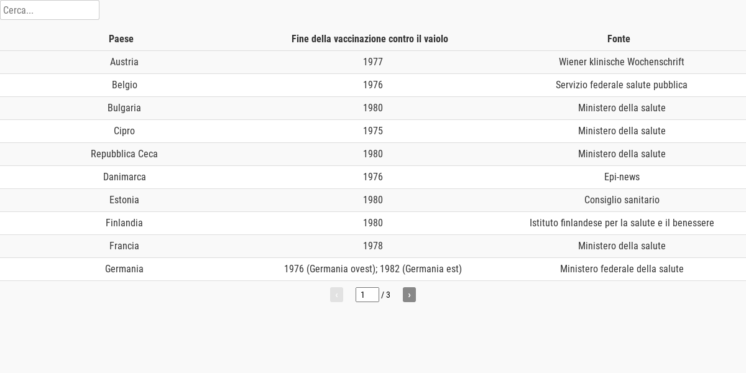The image size is (746, 373).
Task: Select the Austria row
Action: click(373, 62)
